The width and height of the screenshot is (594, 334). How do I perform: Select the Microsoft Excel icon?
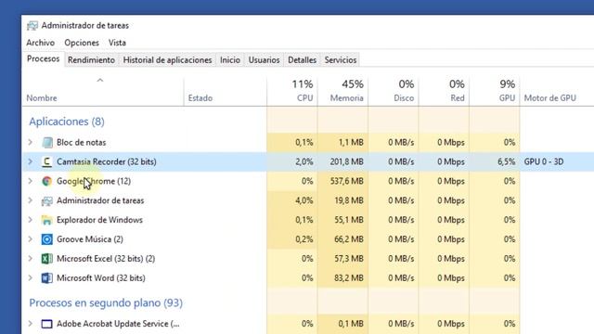click(x=47, y=259)
